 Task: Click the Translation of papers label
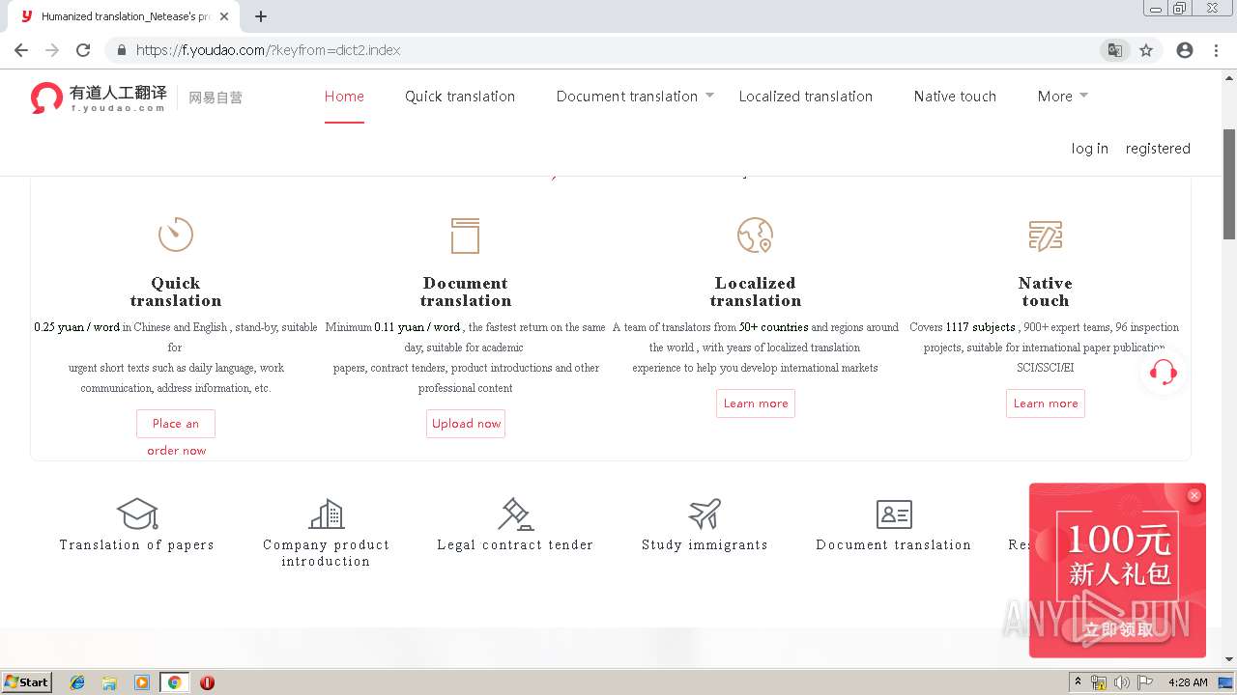(137, 545)
